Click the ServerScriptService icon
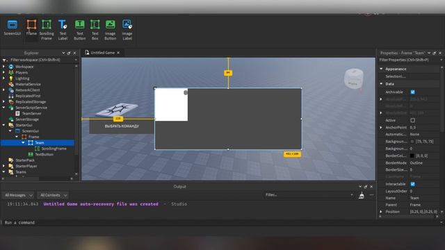 tap(11, 108)
